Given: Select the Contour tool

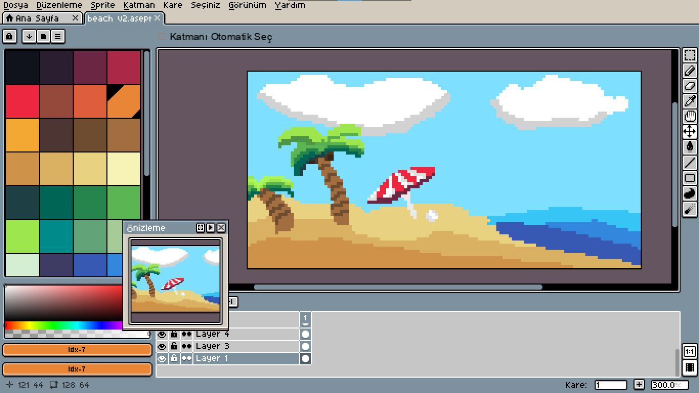Looking at the screenshot, I should 689,193.
